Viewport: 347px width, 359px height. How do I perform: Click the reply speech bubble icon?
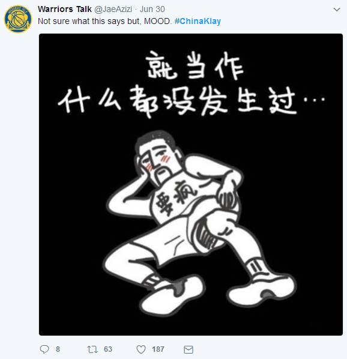point(44,349)
